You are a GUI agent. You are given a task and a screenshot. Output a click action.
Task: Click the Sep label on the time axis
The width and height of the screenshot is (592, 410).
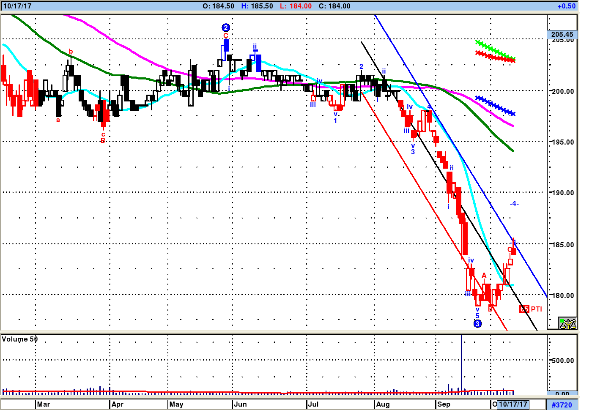pyautogui.click(x=444, y=404)
